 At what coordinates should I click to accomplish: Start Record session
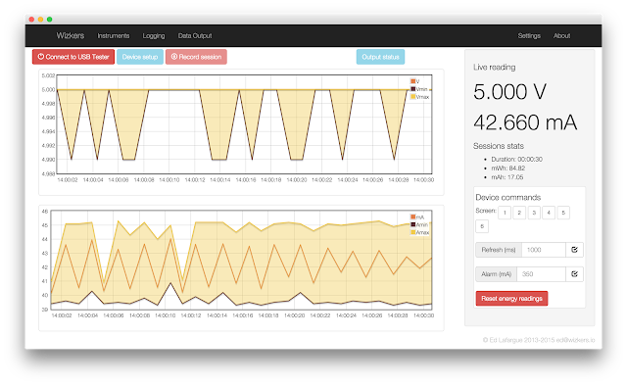click(196, 57)
